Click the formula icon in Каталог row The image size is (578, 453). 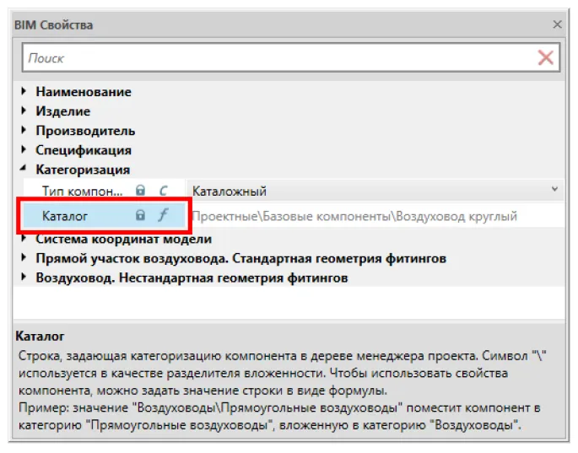coord(163,216)
